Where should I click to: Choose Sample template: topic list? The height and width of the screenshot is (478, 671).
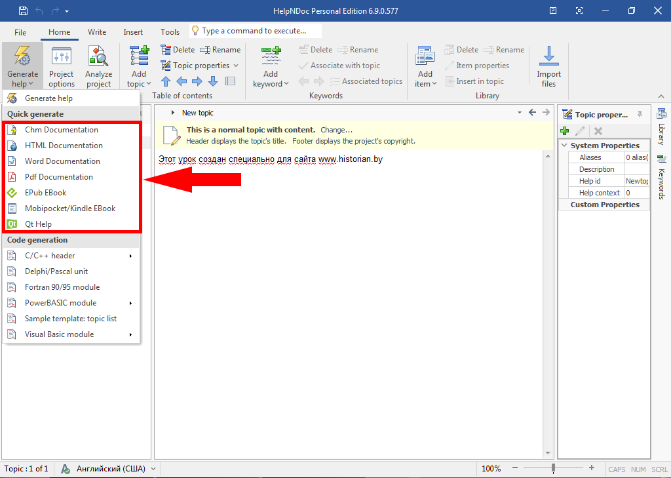pos(71,319)
